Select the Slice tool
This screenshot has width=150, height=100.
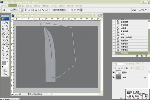7,29
